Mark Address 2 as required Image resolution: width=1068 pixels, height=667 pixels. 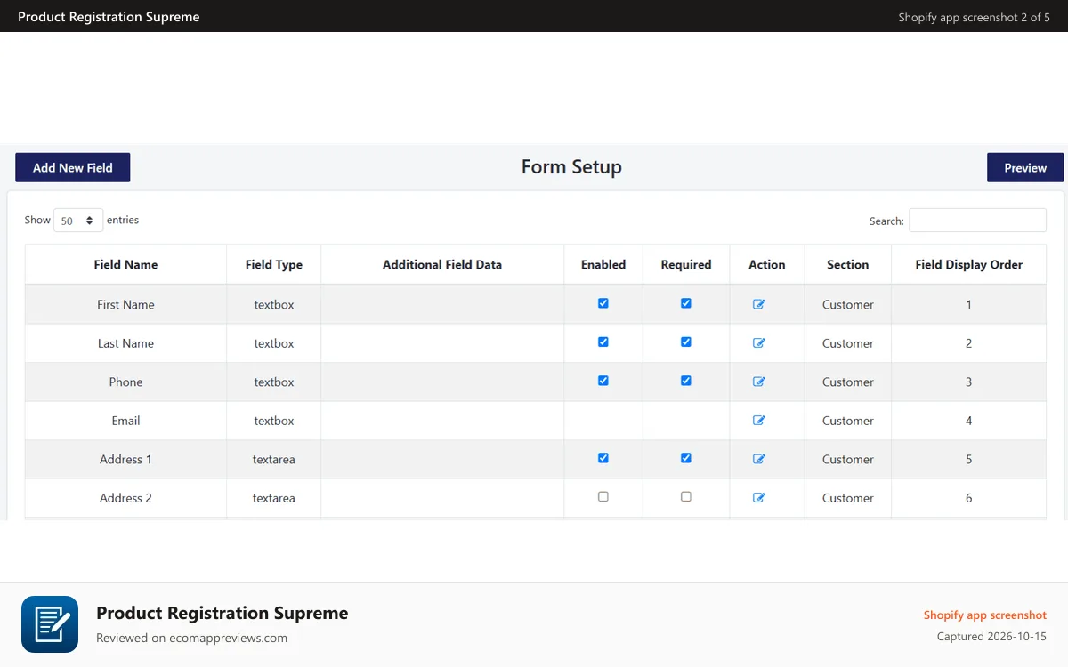coord(686,497)
